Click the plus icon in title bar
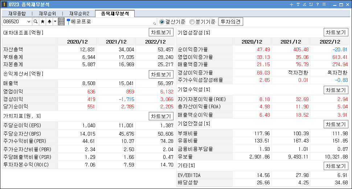Viewport: 352px width, 189px height. (291, 4)
